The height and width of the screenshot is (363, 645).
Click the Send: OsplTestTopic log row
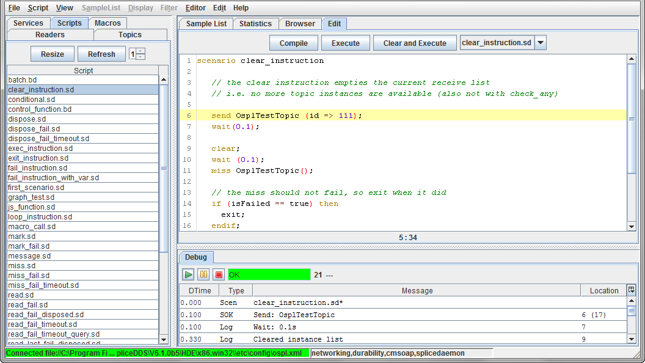(x=403, y=315)
